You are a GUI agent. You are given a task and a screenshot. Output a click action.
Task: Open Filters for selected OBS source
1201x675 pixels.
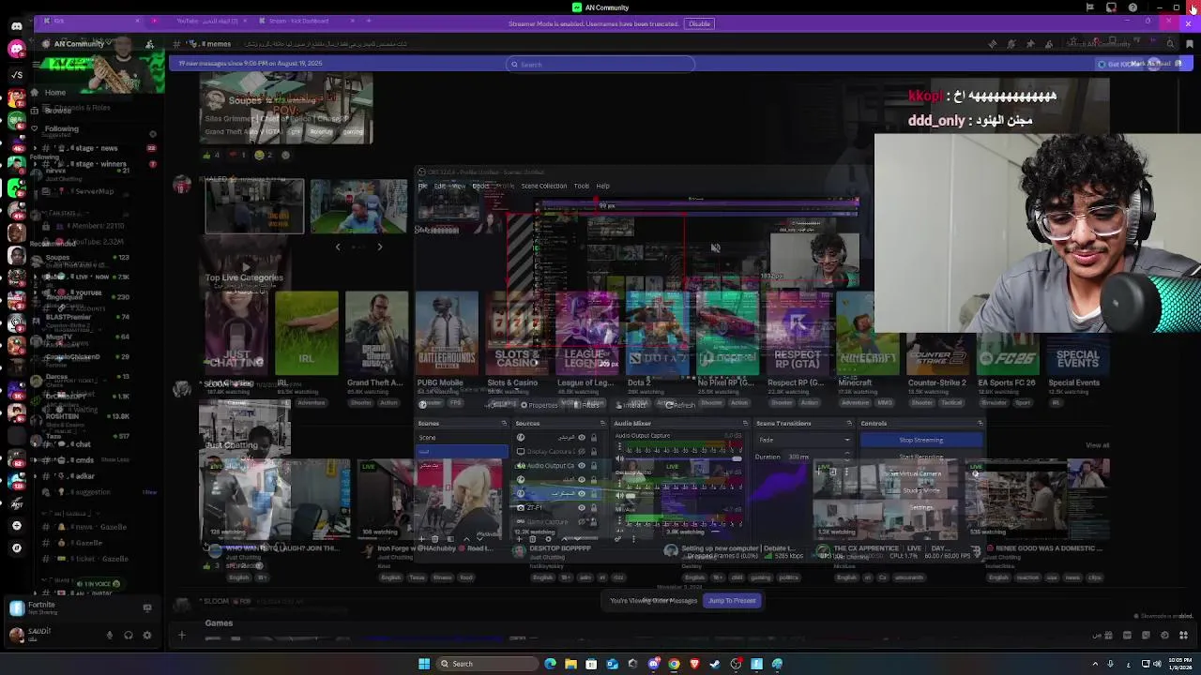point(586,405)
